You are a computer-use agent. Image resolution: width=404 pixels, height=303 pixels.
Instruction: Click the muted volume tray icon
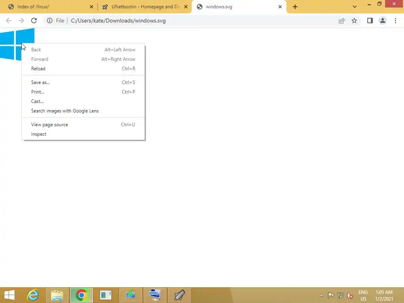coord(350,296)
